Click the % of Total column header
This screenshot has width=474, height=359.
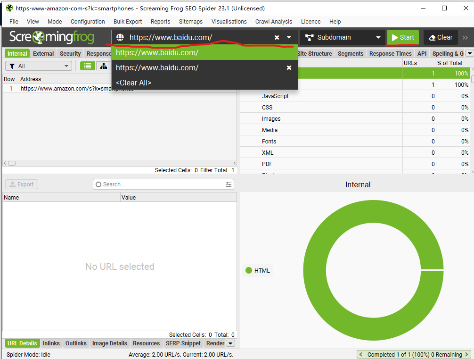point(453,63)
